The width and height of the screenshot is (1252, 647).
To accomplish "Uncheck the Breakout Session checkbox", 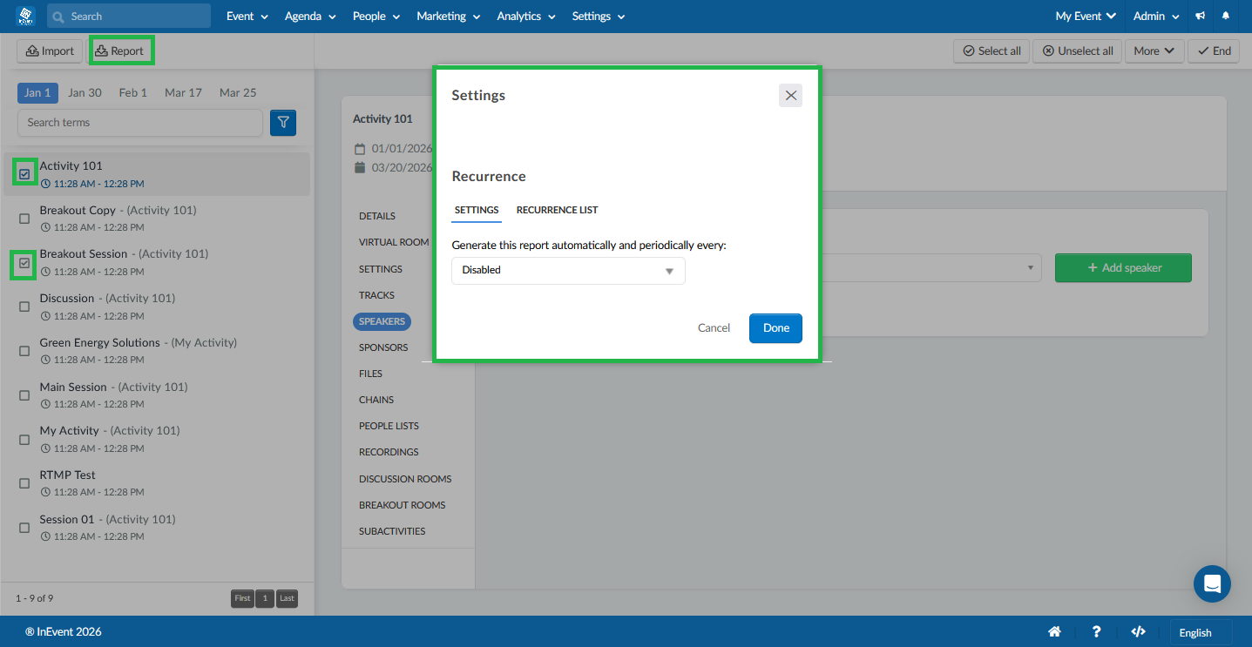I will 24,262.
